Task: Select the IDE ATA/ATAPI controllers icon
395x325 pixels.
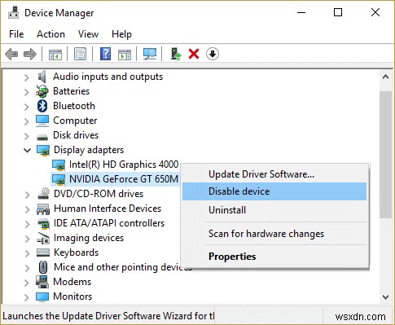Action: (43, 224)
